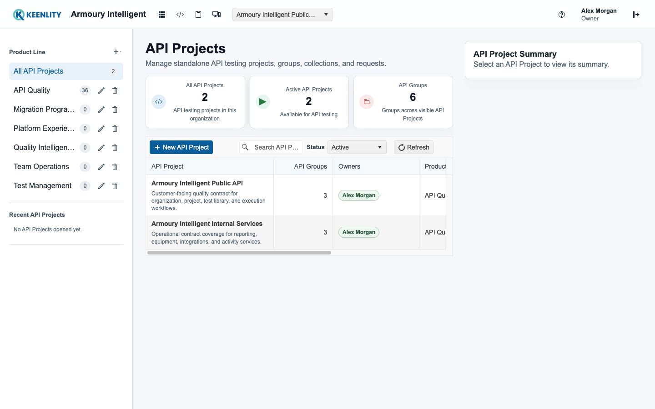
Task: Click the logout arrow icon
Action: coord(636,15)
